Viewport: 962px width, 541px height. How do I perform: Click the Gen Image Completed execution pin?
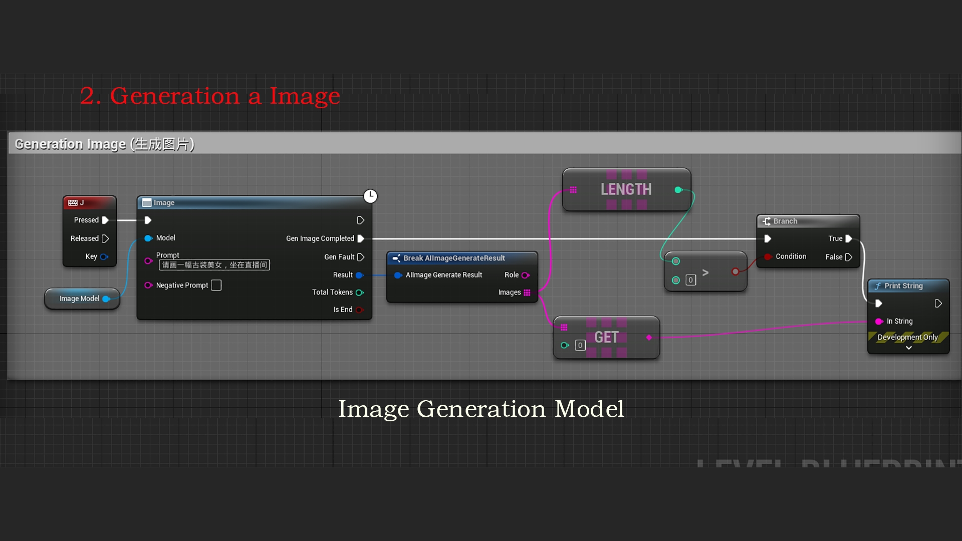(x=361, y=238)
